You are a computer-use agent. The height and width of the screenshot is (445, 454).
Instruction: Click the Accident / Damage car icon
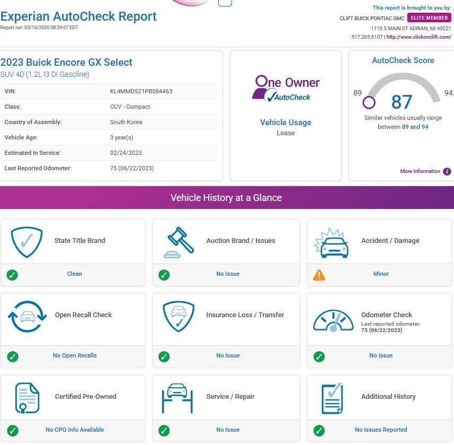[x=331, y=242]
